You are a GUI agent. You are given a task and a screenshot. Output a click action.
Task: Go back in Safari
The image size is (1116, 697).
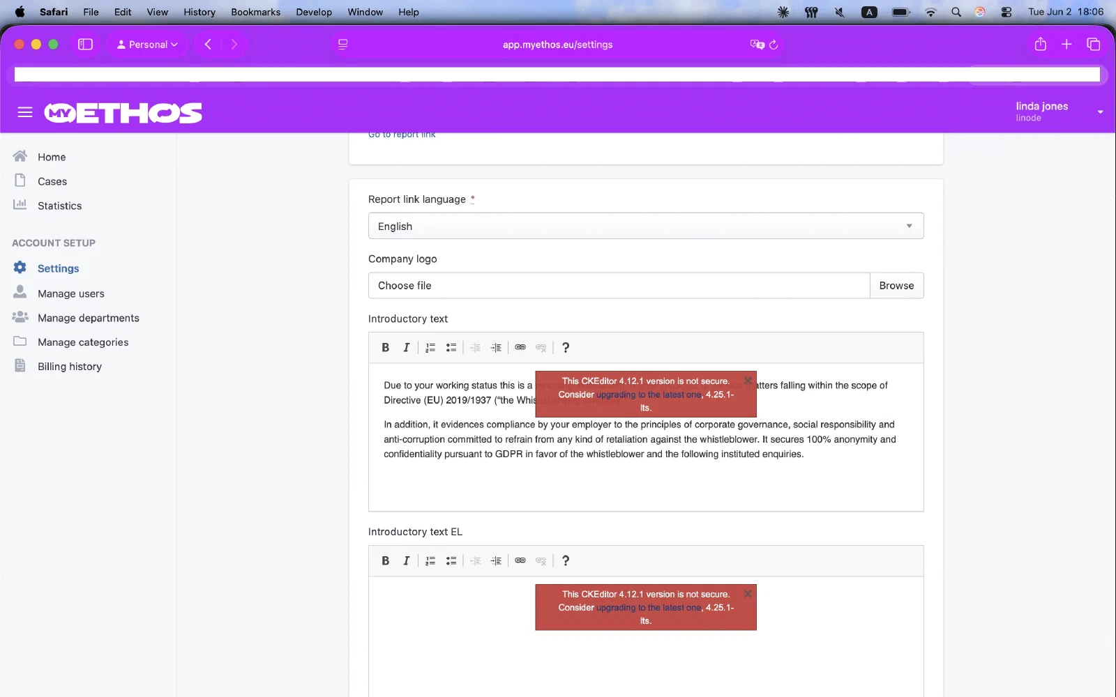click(208, 45)
